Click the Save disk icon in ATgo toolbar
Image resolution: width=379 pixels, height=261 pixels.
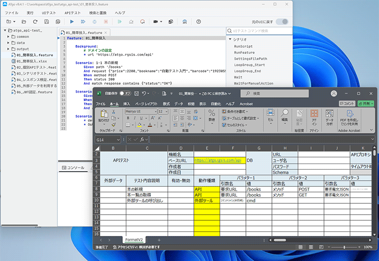pyautogui.click(x=46, y=22)
